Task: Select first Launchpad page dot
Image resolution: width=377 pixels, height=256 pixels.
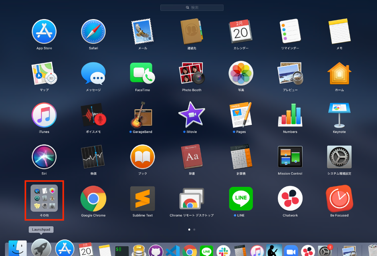Action: pyautogui.click(x=189, y=230)
